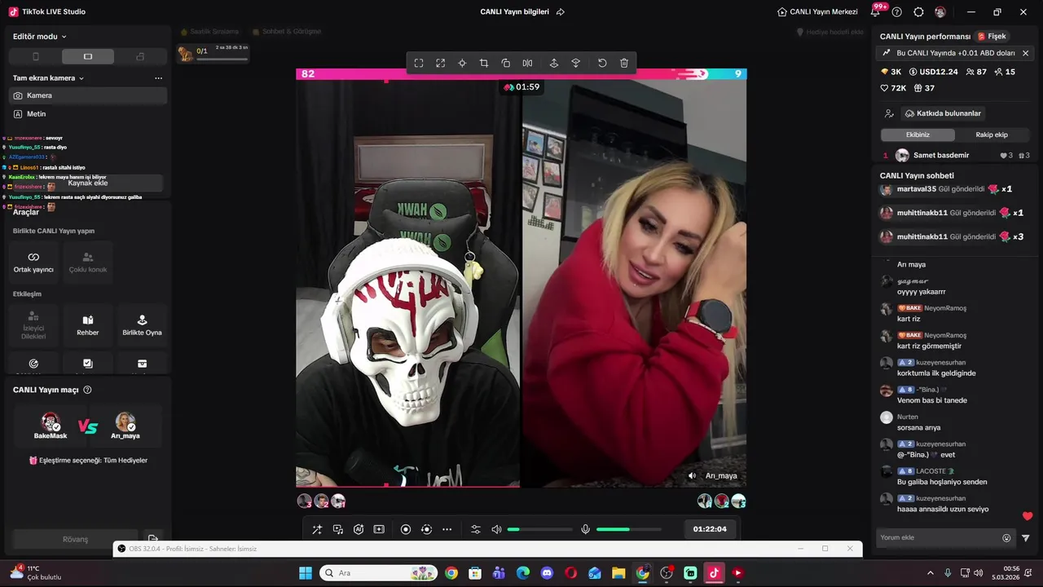This screenshot has height=587, width=1043.
Task: Click the replay buffer record icon
Action: pyautogui.click(x=426, y=529)
